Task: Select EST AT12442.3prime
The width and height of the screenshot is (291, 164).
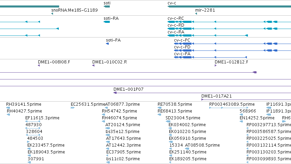Action: point(123,145)
